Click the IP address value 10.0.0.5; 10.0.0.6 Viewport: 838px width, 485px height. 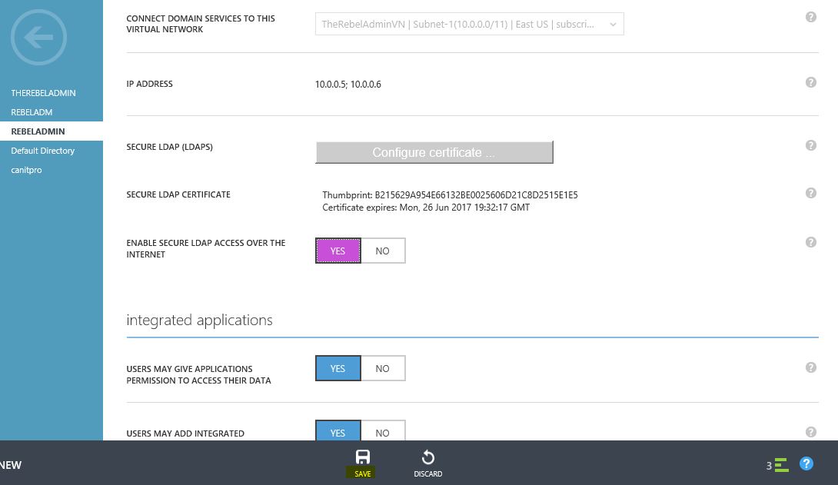348,85
